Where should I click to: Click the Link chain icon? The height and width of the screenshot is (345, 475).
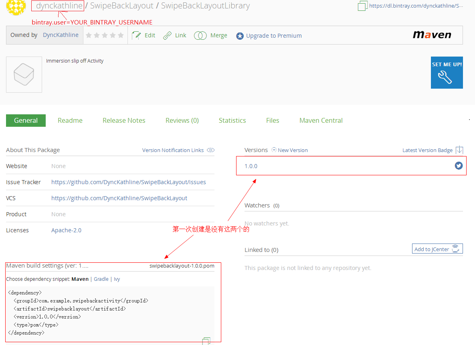(x=167, y=35)
